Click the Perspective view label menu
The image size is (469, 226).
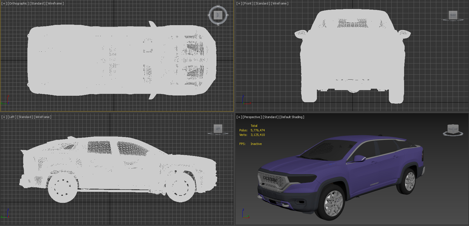pyautogui.click(x=252, y=117)
